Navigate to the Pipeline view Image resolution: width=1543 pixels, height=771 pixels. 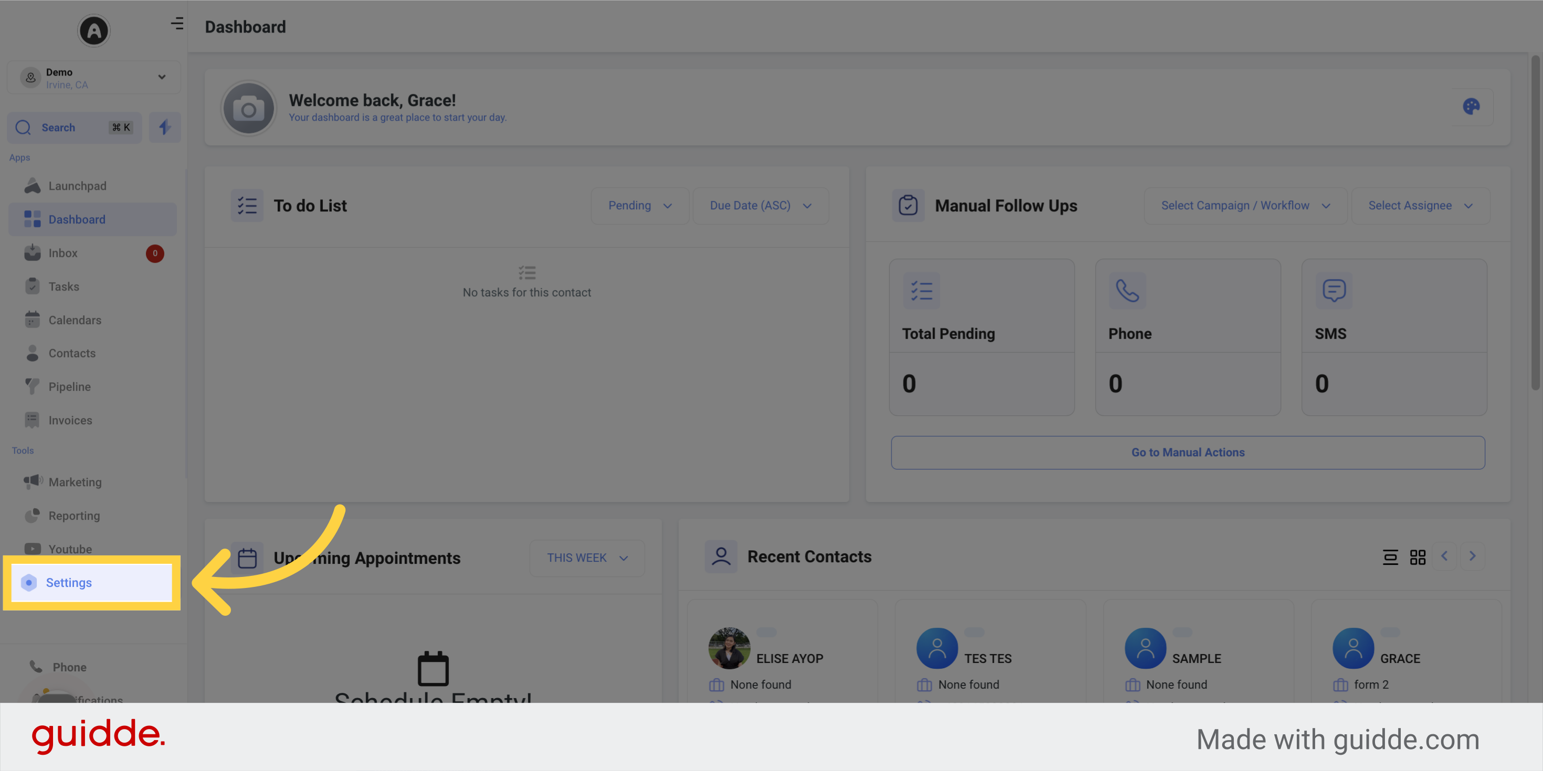click(x=70, y=386)
